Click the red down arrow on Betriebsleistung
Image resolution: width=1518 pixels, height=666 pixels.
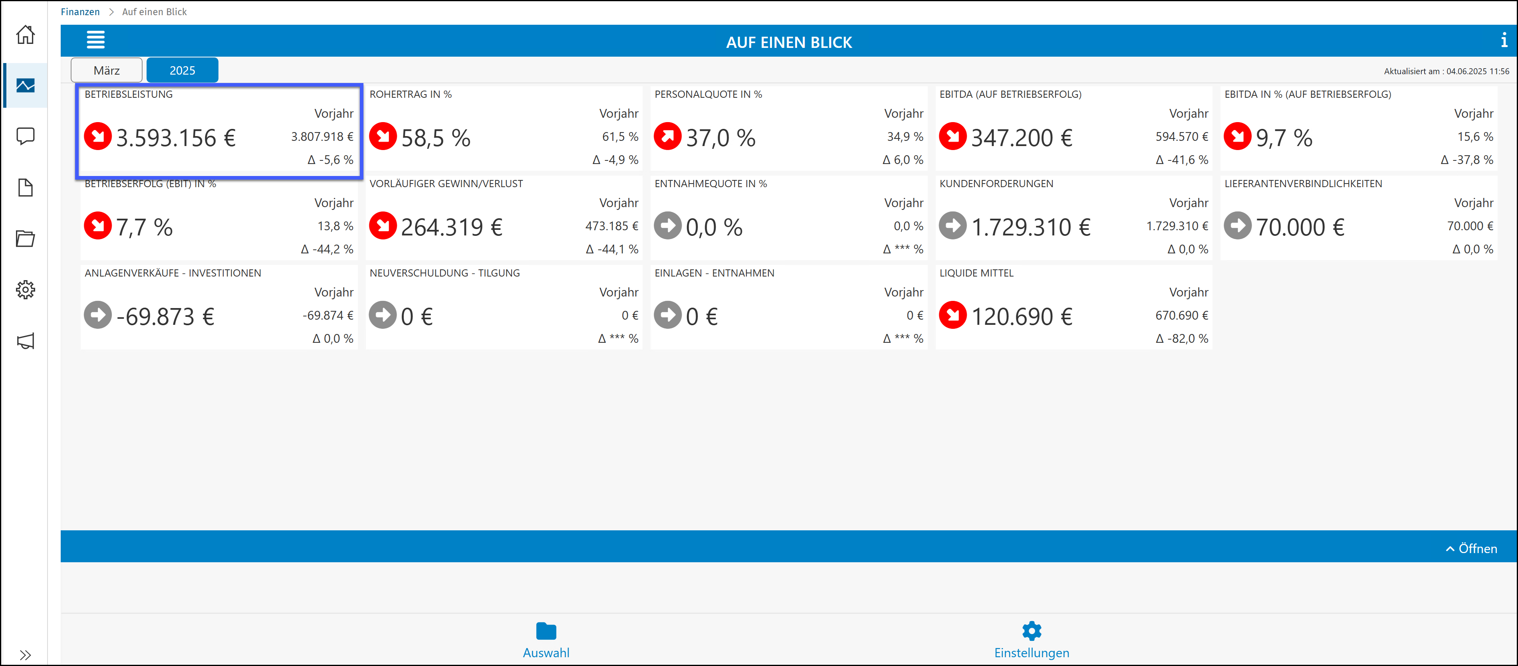98,136
